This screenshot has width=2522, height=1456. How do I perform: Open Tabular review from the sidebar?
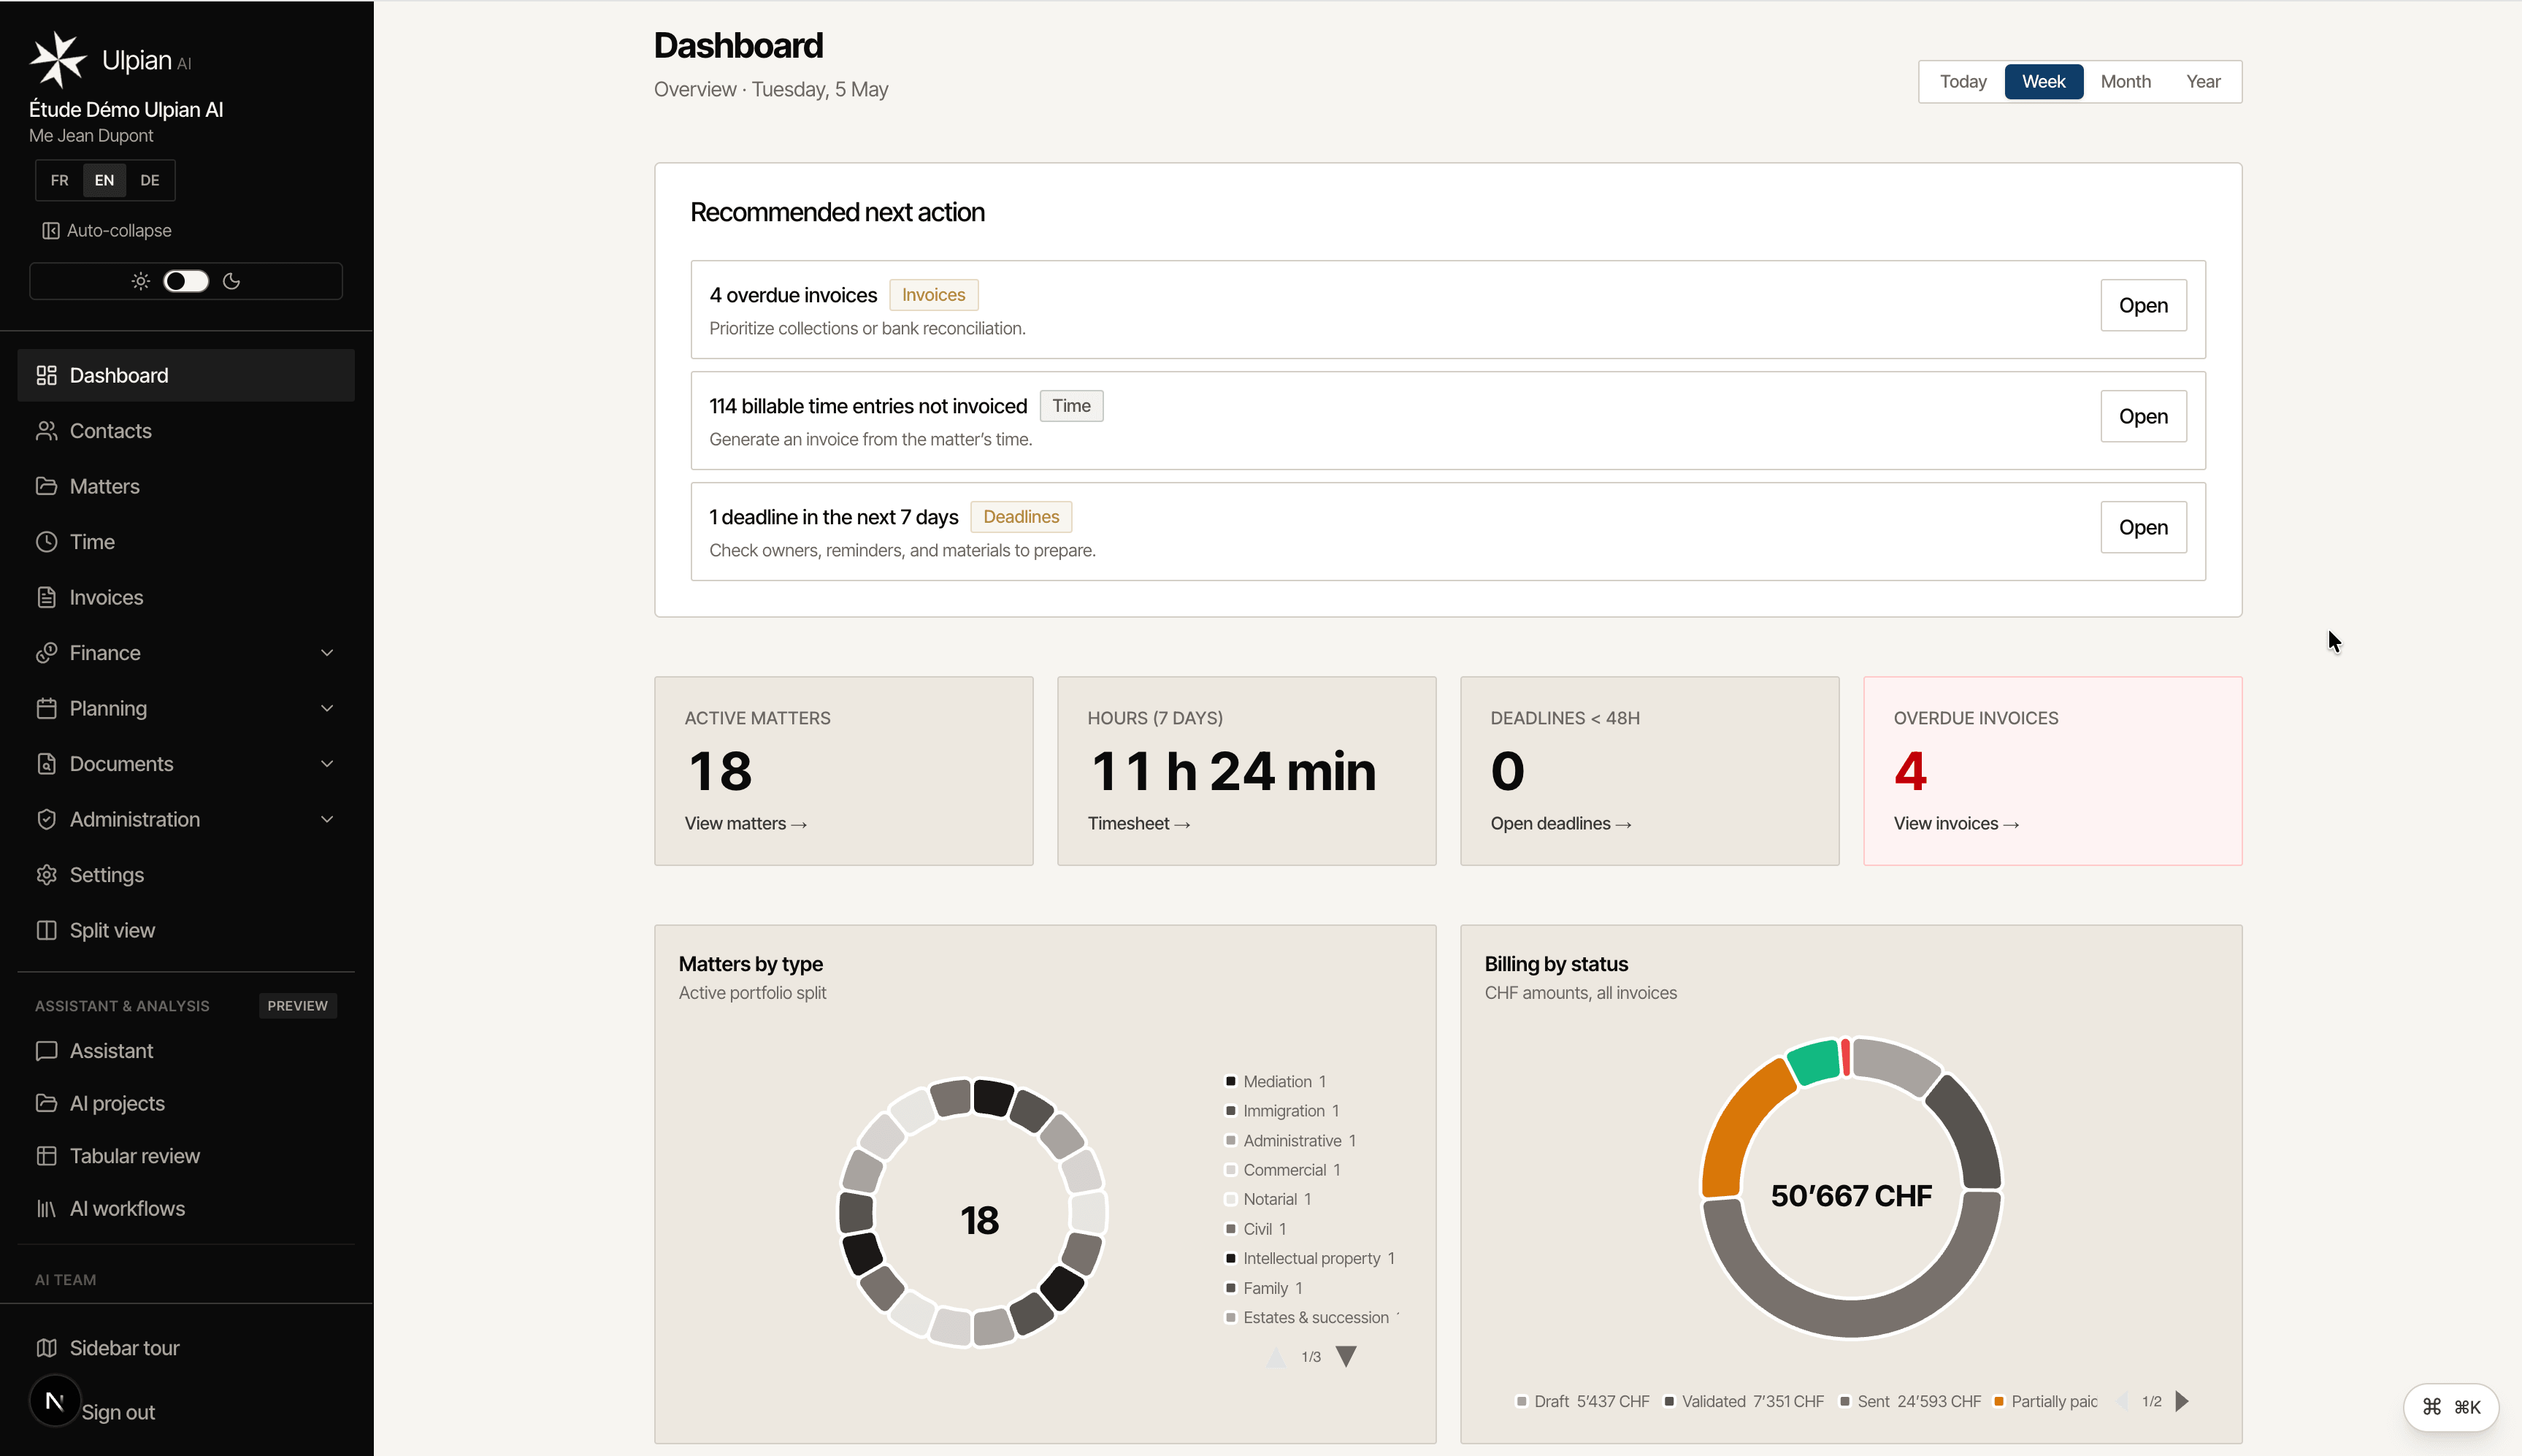[186, 1156]
